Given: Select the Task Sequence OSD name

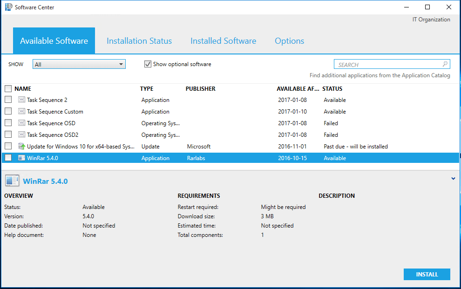Looking at the screenshot, I should coord(51,123).
